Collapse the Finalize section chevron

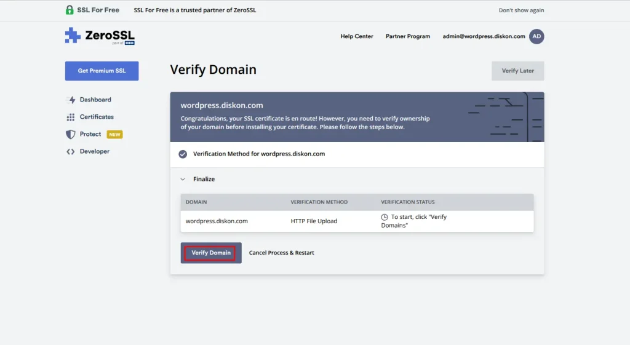coord(183,179)
